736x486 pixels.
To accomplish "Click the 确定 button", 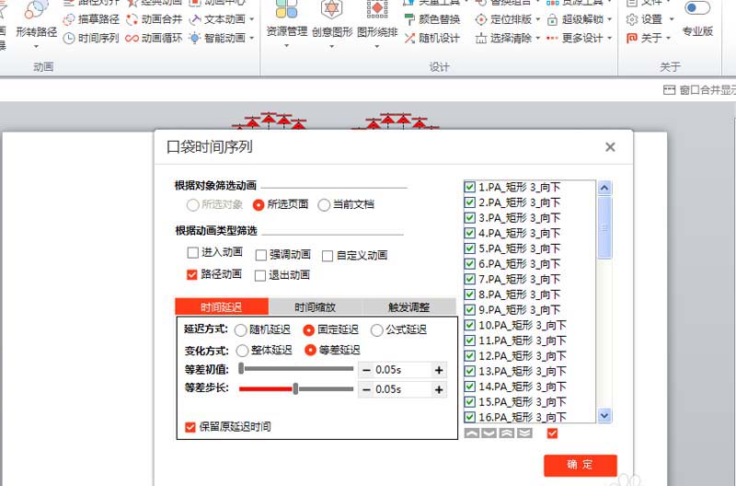I will 581,465.
